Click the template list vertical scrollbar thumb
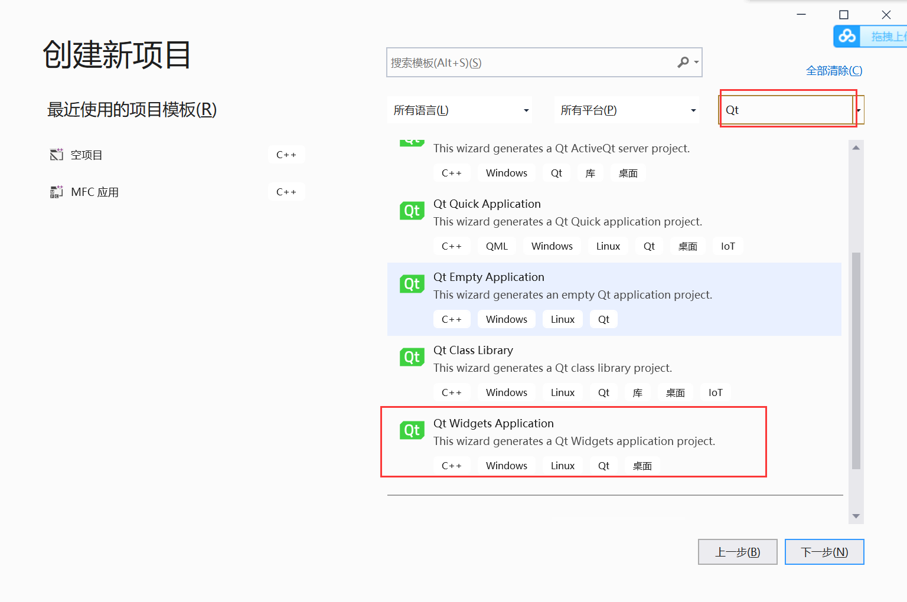Image resolution: width=907 pixels, height=602 pixels. click(x=856, y=361)
